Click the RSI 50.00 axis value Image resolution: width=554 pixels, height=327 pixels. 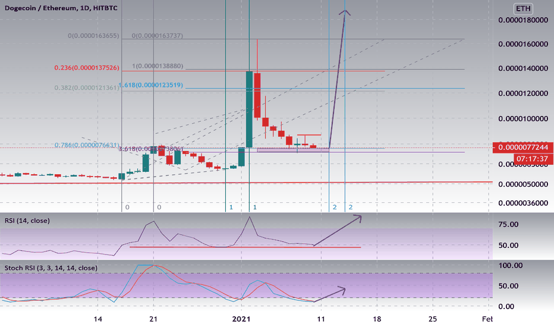(x=508, y=246)
